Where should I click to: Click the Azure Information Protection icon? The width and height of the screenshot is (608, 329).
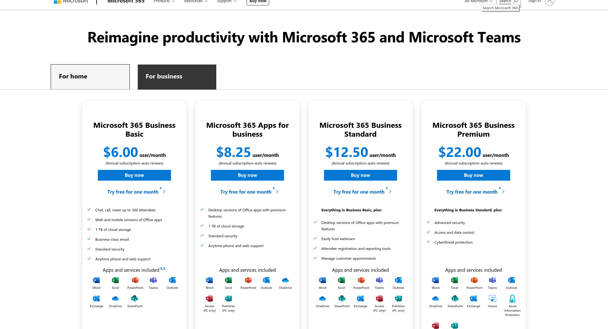click(x=512, y=299)
